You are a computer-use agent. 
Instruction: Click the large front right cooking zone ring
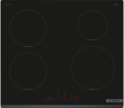tap(93, 68)
